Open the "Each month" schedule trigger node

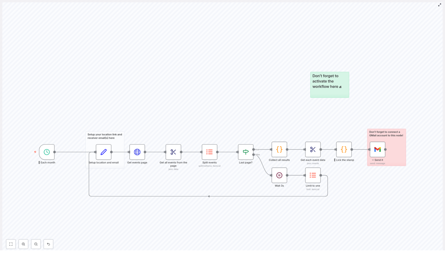46,152
